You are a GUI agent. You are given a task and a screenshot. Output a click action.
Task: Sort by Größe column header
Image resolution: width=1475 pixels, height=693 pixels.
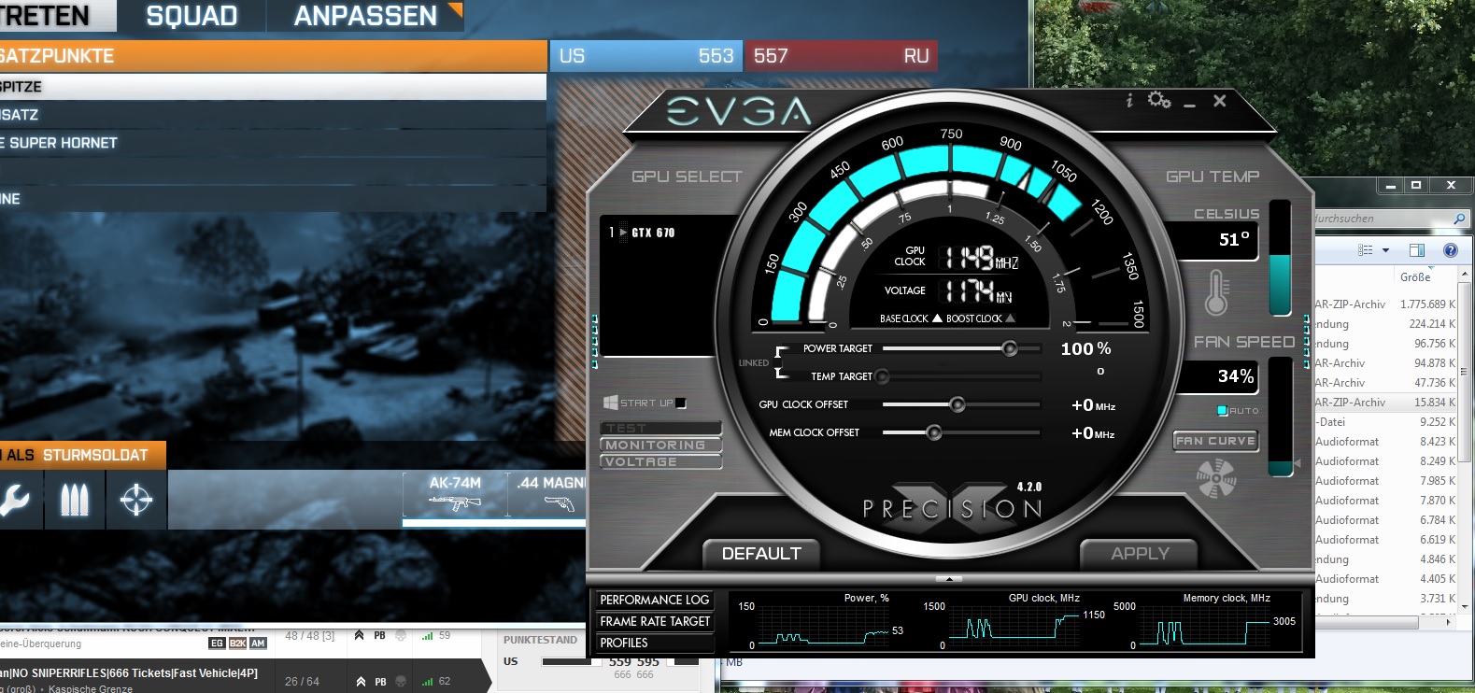coord(1415,277)
